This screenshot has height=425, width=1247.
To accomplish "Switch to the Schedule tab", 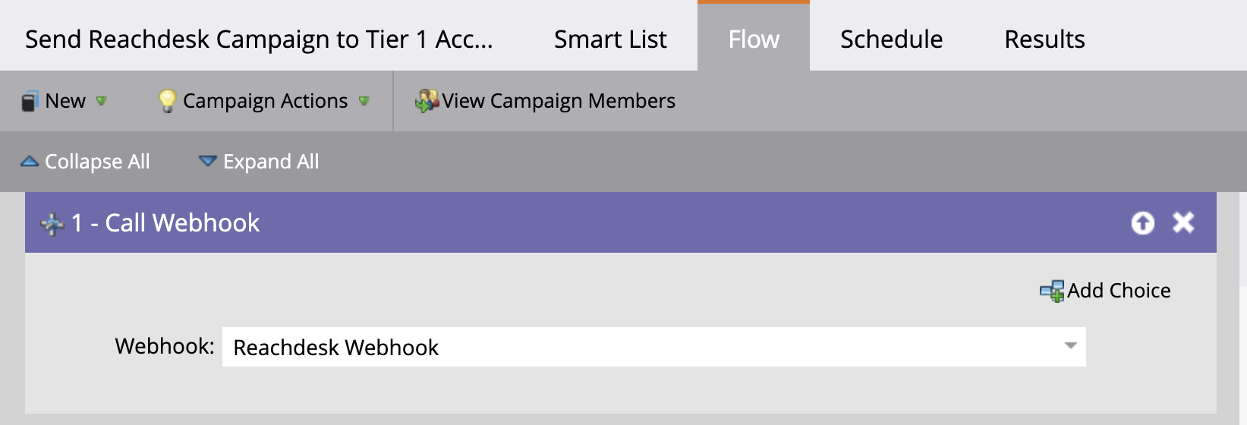I will (891, 39).
